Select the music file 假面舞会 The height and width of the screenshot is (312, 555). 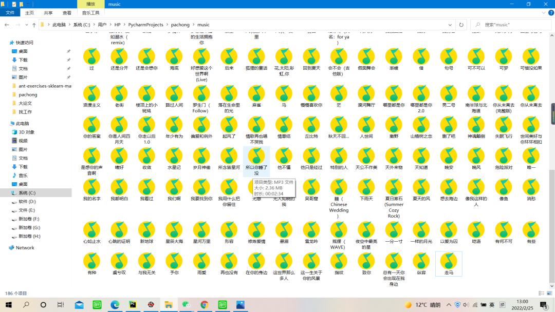click(x=366, y=59)
